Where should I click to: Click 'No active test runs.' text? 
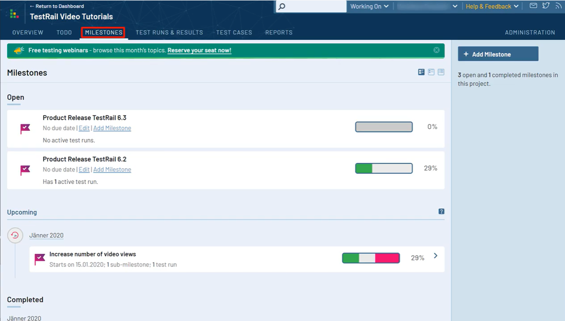tap(69, 140)
